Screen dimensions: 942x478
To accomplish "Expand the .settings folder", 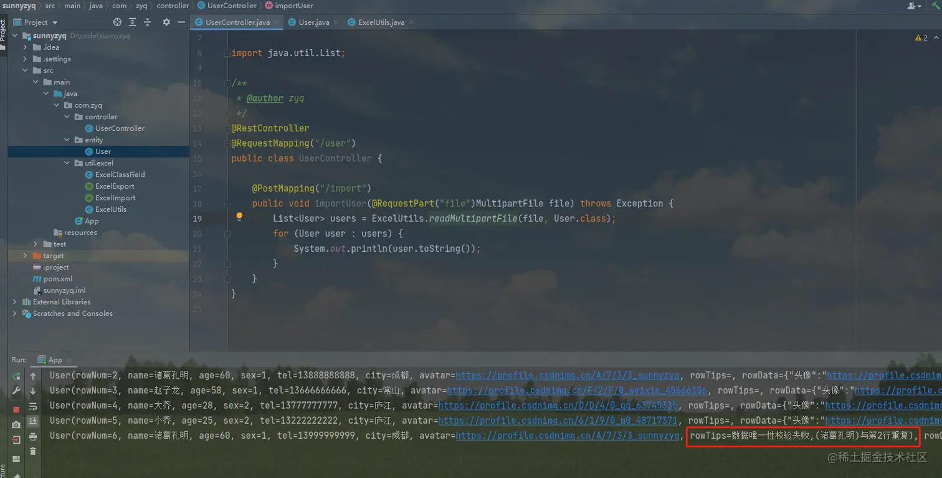I will point(25,59).
